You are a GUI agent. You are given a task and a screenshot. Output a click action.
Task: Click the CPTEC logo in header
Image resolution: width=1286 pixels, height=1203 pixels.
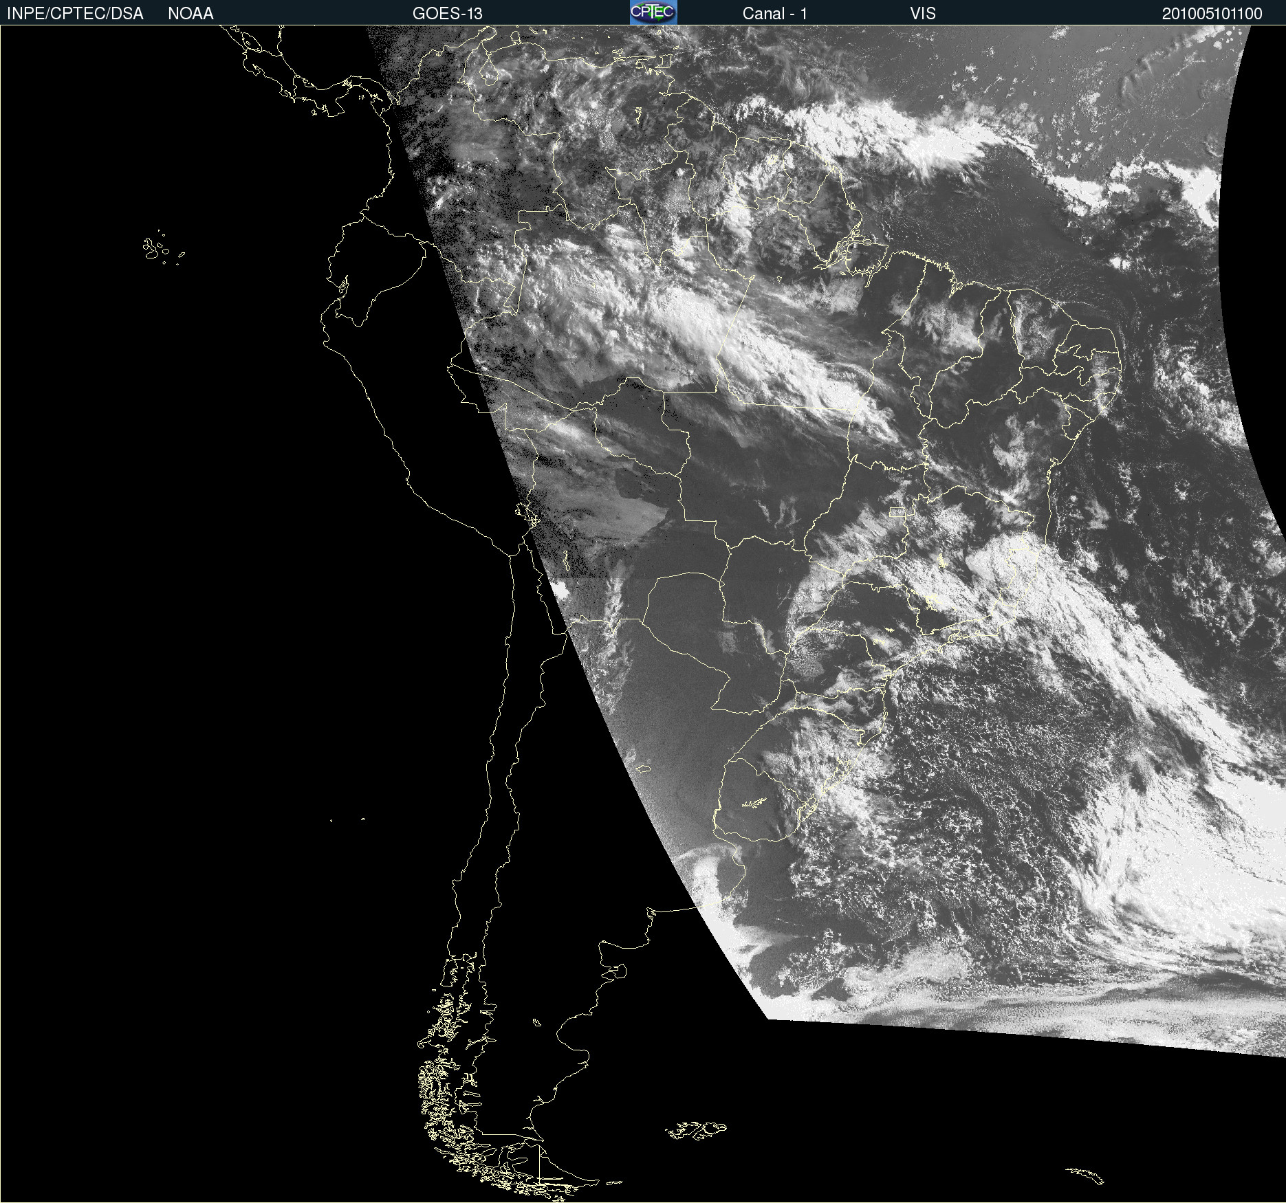pyautogui.click(x=653, y=12)
